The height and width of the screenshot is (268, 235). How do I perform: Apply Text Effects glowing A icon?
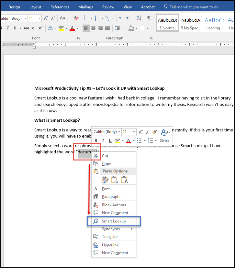[50, 28]
